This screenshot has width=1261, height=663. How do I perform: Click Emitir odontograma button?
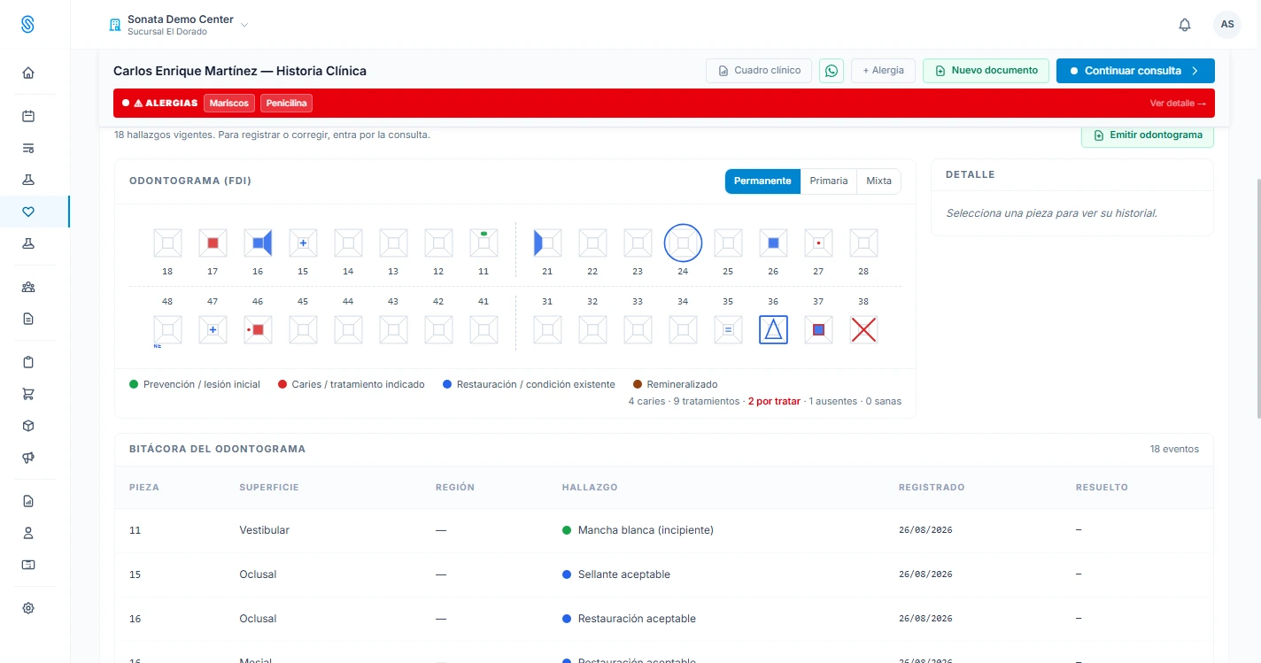[1148, 135]
